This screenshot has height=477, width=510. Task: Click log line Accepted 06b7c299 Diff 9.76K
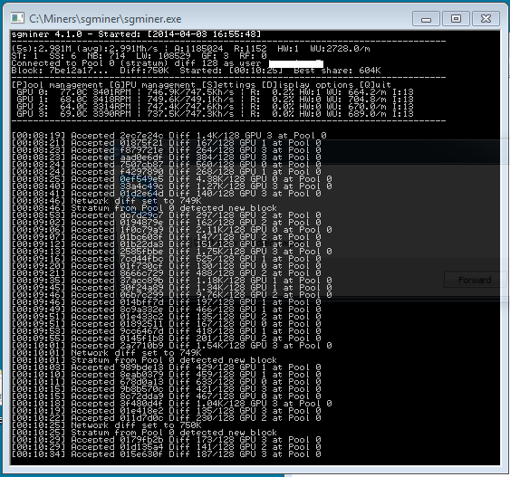point(171,295)
